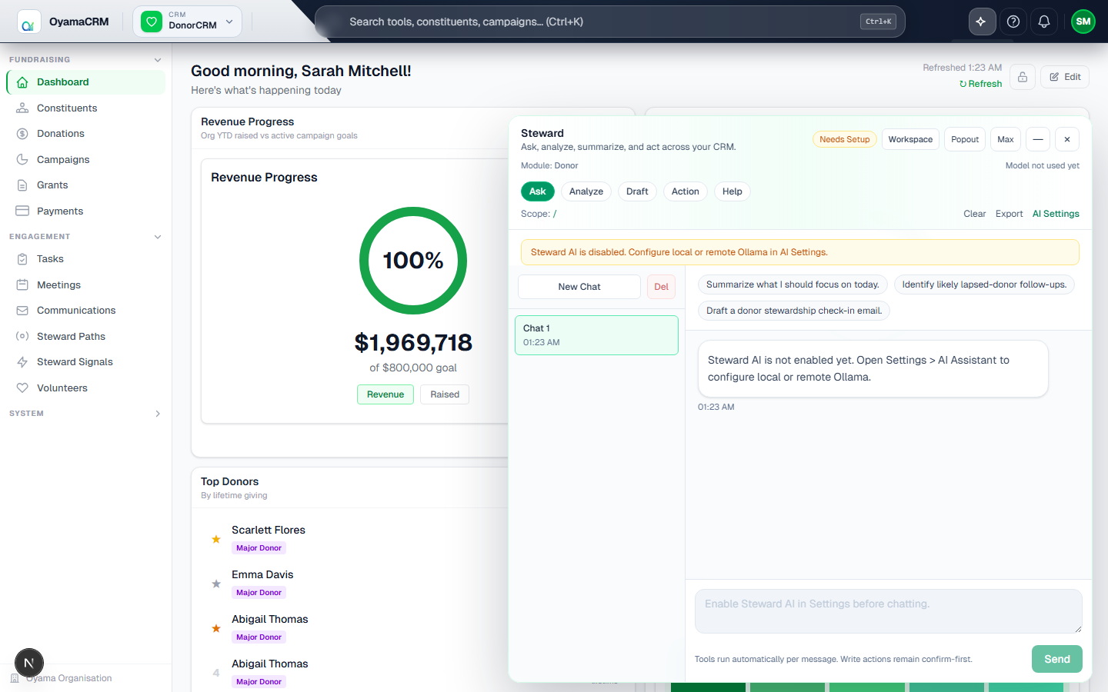Viewport: 1108px width, 692px height.
Task: Switch progress chart to Raised
Action: [x=445, y=394]
